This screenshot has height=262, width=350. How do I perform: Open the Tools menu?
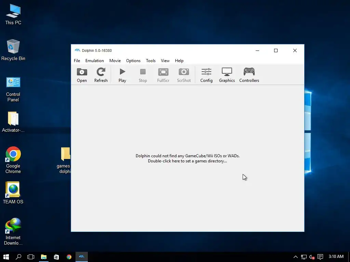point(151,61)
